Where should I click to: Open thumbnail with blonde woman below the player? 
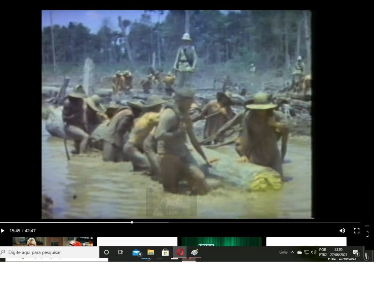(x=52, y=242)
